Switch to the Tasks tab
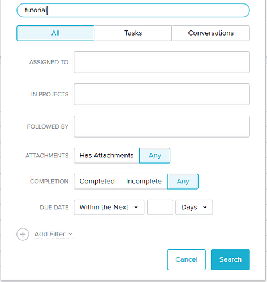Image resolution: width=267 pixels, height=282 pixels. click(133, 33)
